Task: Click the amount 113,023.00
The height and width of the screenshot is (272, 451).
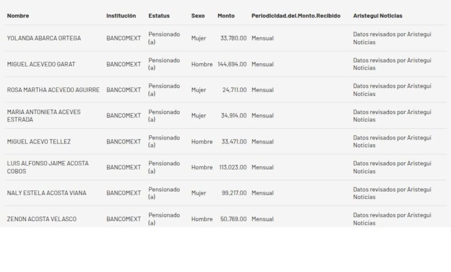Action: 232,167
